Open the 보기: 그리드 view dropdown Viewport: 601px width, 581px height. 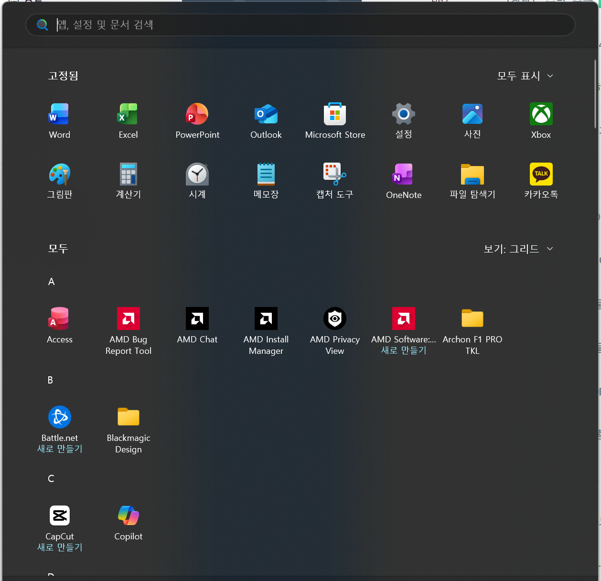tap(518, 249)
